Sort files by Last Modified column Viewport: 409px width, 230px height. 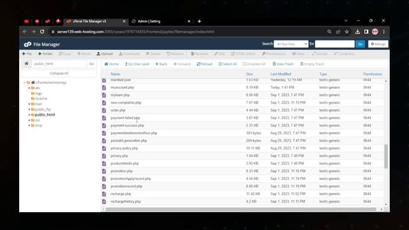pos(281,74)
